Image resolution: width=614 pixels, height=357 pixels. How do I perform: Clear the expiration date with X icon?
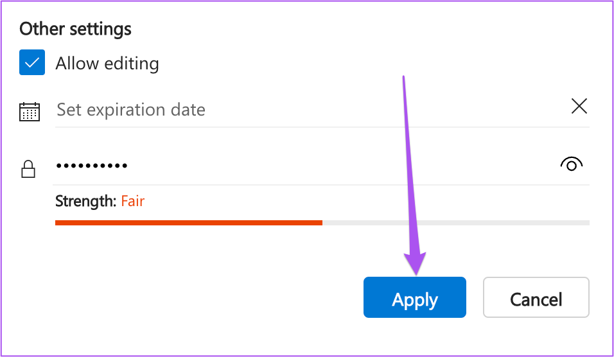point(579,106)
